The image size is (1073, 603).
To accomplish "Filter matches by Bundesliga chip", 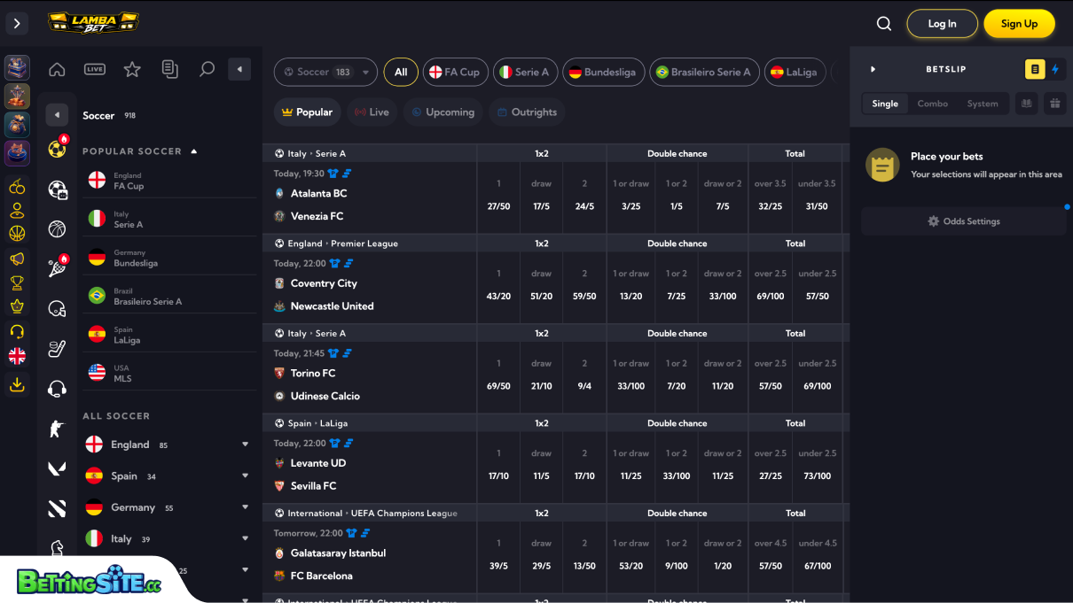I will coord(602,72).
